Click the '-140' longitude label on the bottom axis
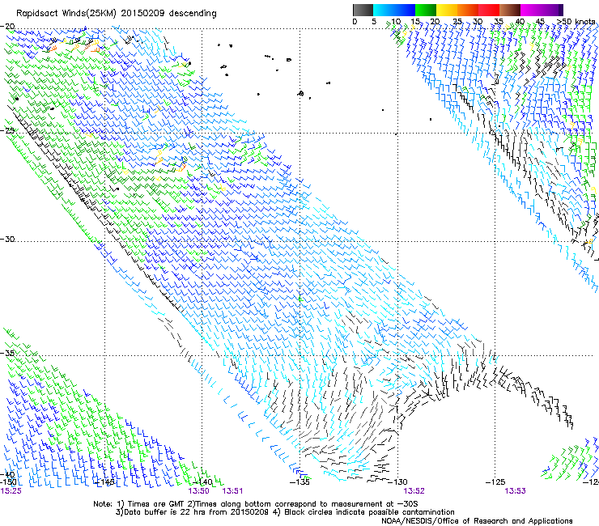599x526 pixels. [202, 482]
